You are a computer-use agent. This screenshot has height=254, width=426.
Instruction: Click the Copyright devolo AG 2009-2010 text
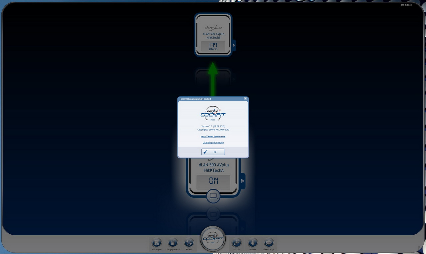(x=213, y=130)
